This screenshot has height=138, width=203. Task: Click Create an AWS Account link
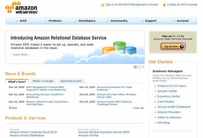[182, 5]
